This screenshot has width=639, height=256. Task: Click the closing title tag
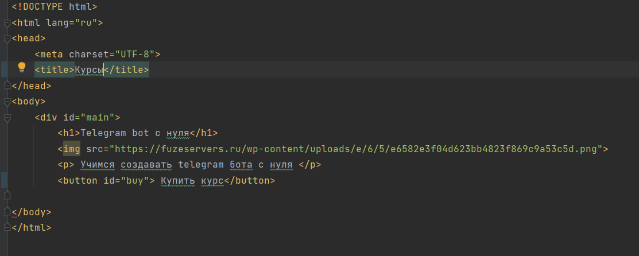126,71
